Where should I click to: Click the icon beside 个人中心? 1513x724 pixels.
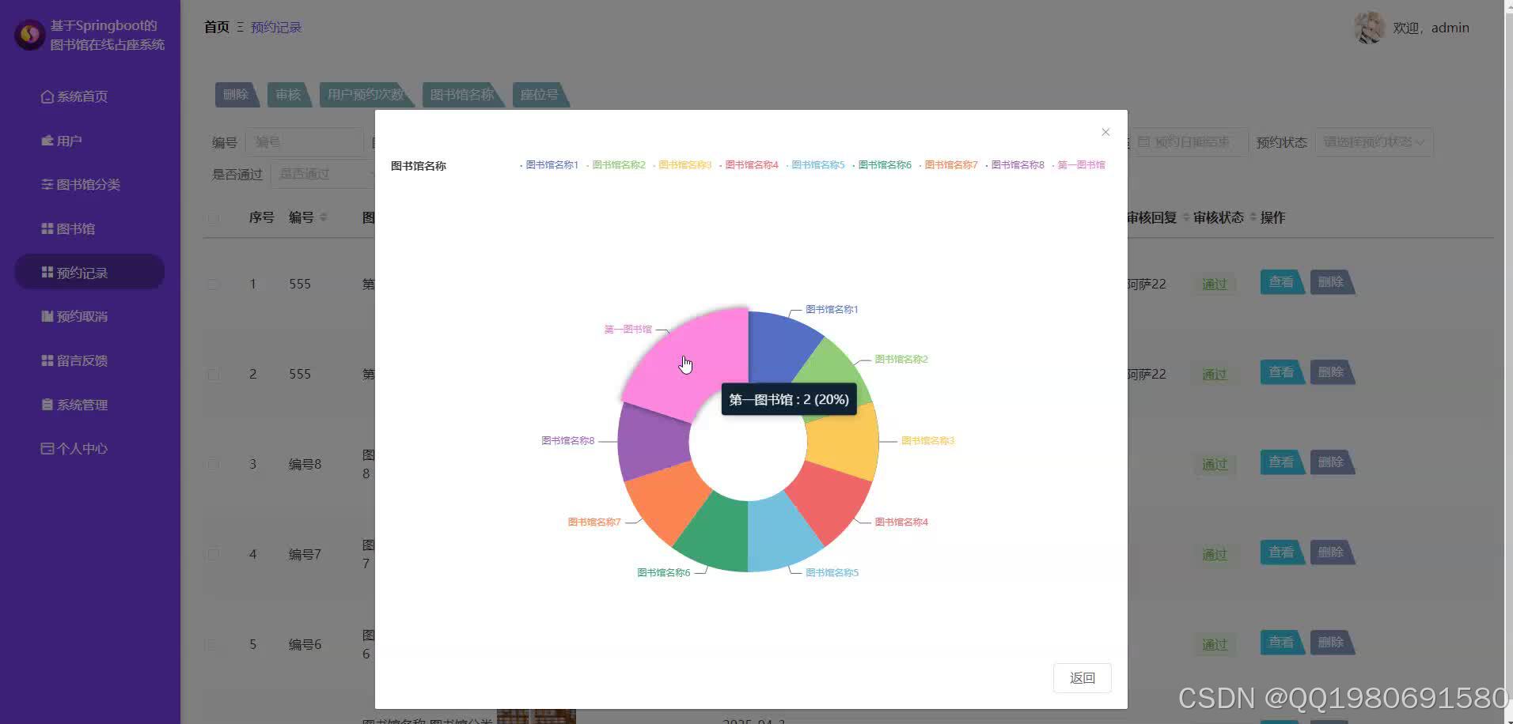point(47,448)
